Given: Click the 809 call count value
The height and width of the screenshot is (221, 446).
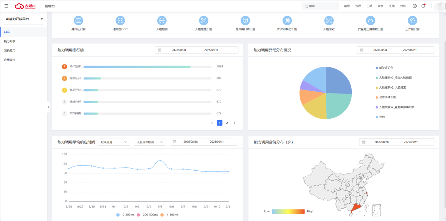Looking at the screenshot, I should tap(219, 78).
